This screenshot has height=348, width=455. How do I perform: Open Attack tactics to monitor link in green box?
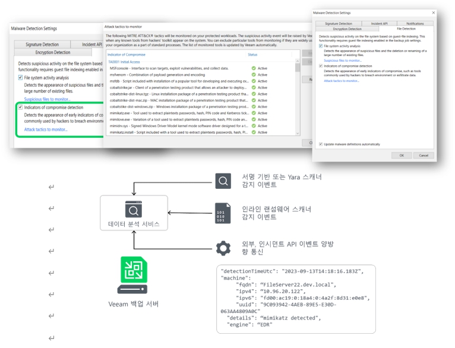tap(46, 129)
